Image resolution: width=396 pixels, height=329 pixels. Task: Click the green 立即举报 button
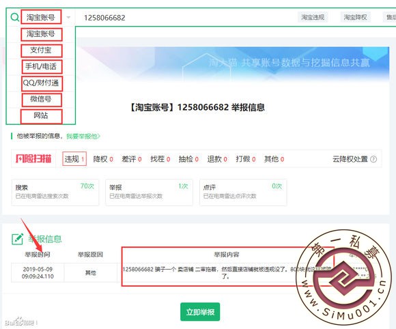tap(200, 312)
